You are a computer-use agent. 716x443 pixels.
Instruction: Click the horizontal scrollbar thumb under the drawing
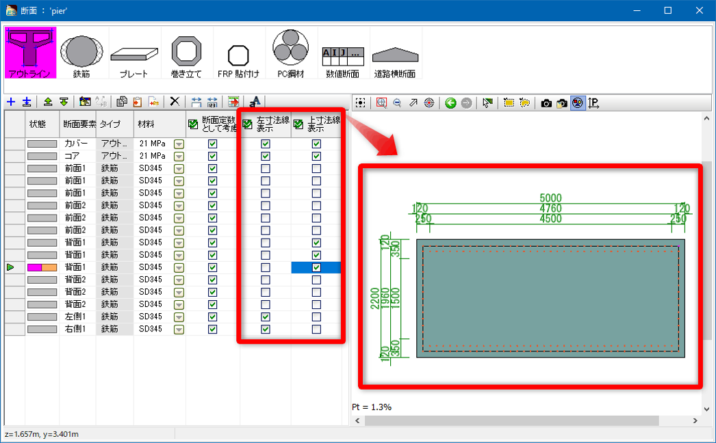tap(511, 420)
